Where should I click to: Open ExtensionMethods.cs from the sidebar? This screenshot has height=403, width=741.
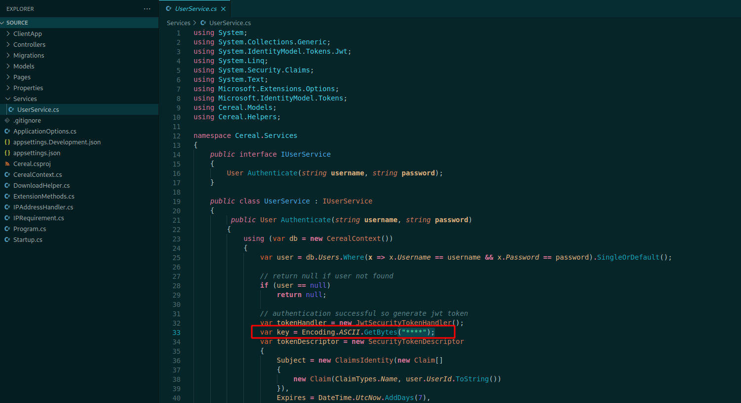pyautogui.click(x=43, y=196)
